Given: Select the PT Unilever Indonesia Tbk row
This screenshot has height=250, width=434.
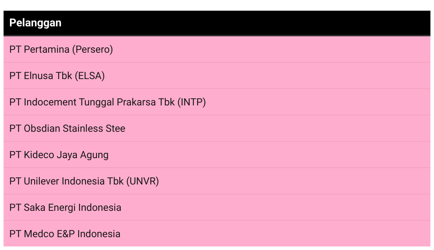Looking at the screenshot, I should (217, 181).
